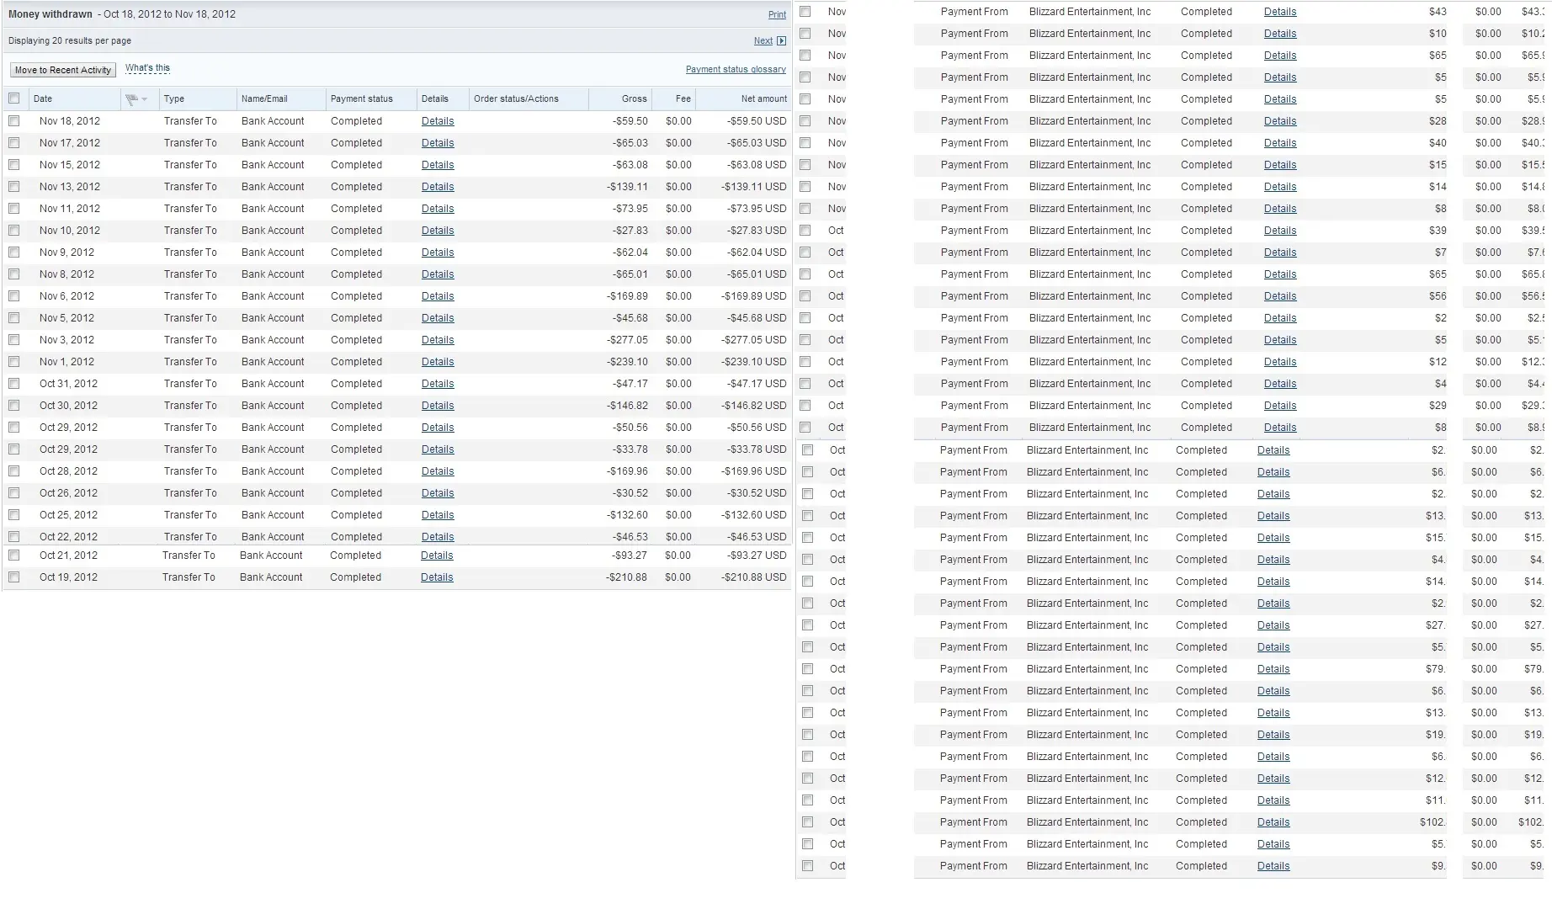Click the Print link
The image size is (1552, 909).
[x=777, y=14]
